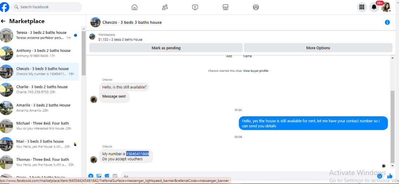Image resolution: width=399 pixels, height=184 pixels.
Task: Click Chevzis avatar beside number message
Action: click(94, 160)
